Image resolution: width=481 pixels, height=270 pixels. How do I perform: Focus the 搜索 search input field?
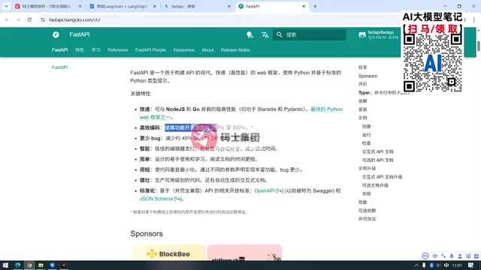pos(309,35)
